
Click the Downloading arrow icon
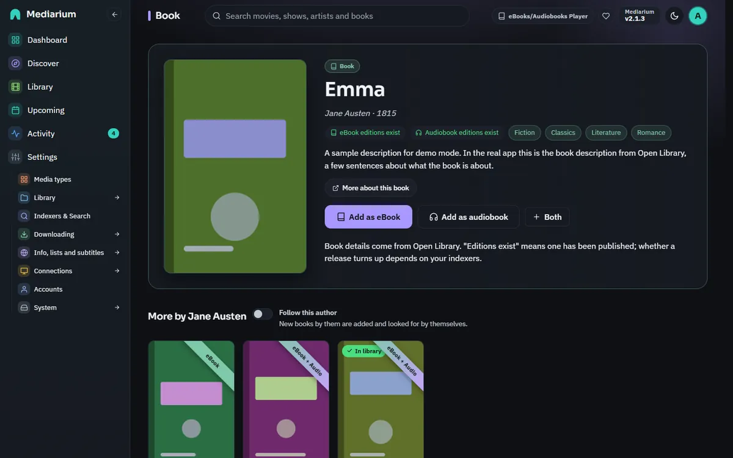(x=24, y=234)
